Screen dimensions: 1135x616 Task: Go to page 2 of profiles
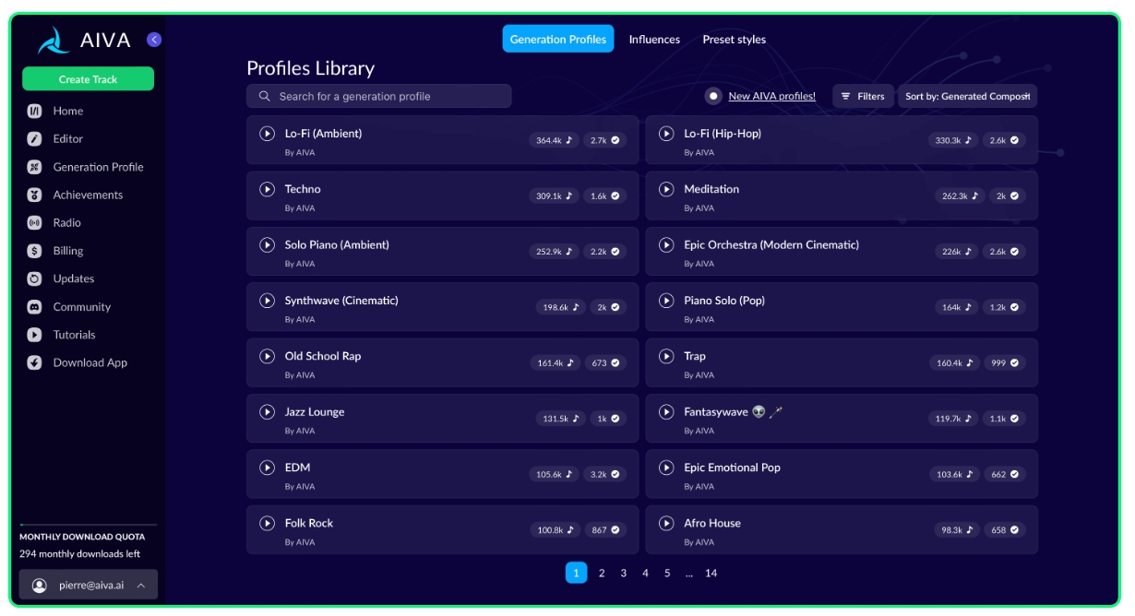[602, 573]
